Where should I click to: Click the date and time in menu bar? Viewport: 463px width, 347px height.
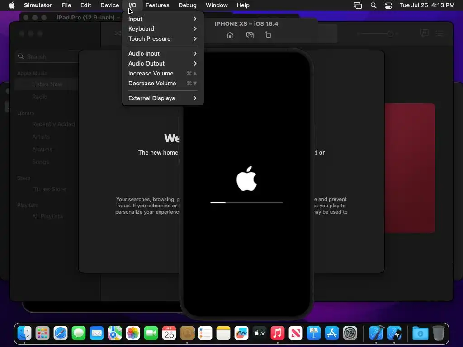427,5
